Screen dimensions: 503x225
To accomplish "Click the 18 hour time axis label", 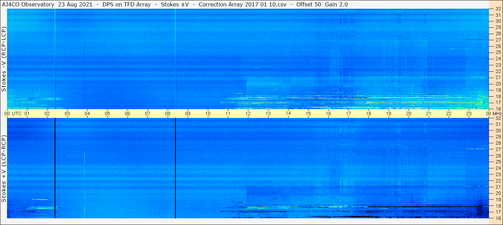I will click(x=368, y=114).
